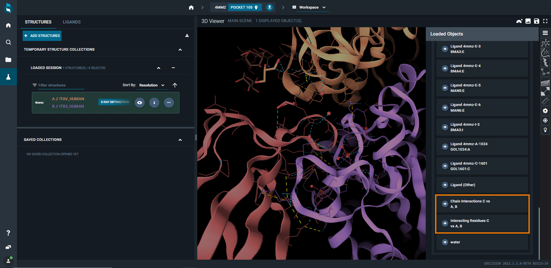
Task: Click Add Structures button
Action: (42, 36)
